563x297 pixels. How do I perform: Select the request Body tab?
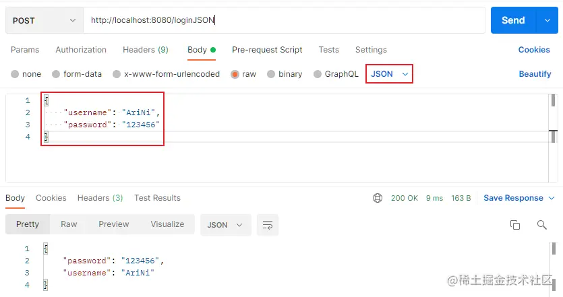202,50
